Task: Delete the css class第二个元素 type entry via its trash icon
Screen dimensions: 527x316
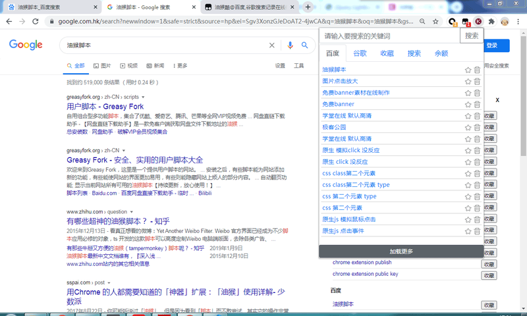Action: point(477,185)
